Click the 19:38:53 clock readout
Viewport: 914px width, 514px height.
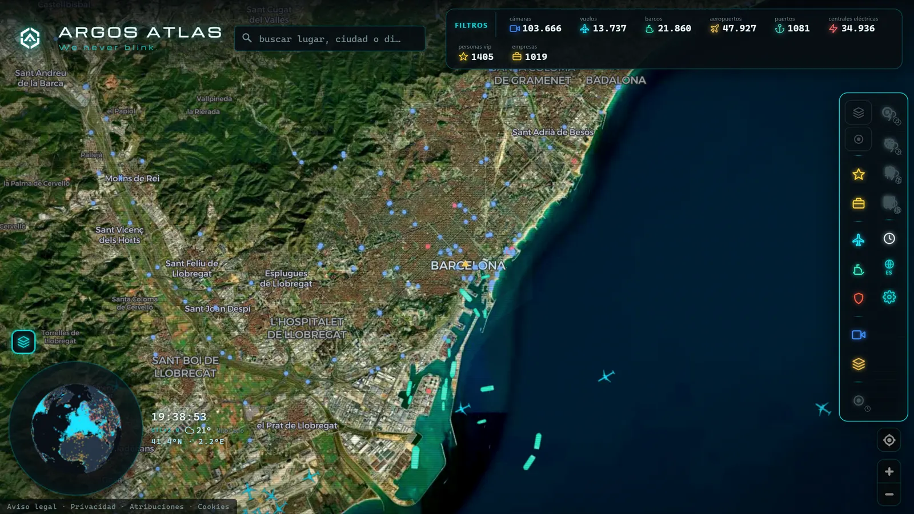point(179,417)
